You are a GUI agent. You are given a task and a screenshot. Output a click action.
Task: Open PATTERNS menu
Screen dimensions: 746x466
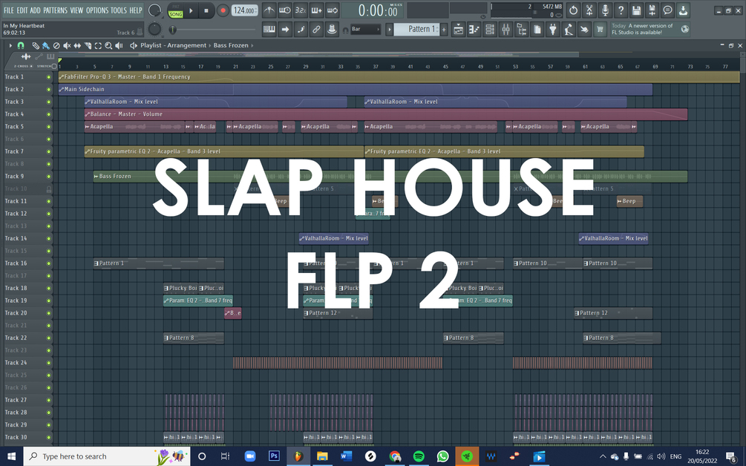click(x=55, y=10)
